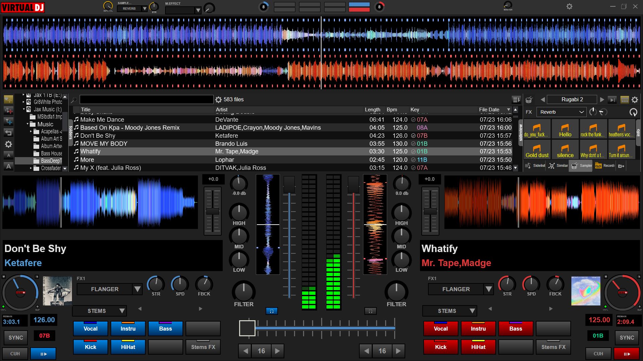Open the settings gear in the top bar
The image size is (643, 361).
pyautogui.click(x=569, y=6)
